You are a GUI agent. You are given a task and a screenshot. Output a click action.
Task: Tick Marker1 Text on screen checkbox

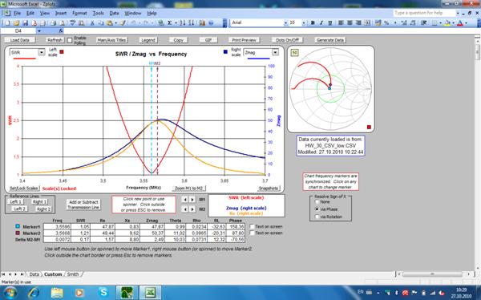click(252, 227)
